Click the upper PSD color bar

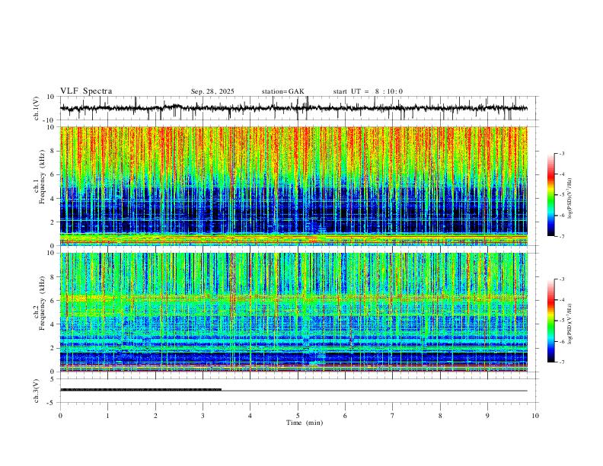pos(550,195)
